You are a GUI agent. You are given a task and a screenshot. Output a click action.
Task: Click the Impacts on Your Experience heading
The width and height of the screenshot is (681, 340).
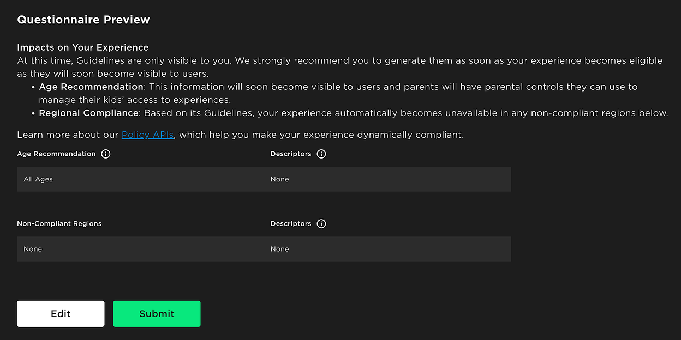(x=82, y=47)
